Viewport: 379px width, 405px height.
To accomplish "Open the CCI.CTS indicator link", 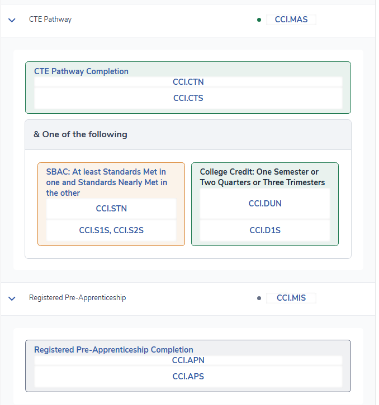I will coord(188,98).
